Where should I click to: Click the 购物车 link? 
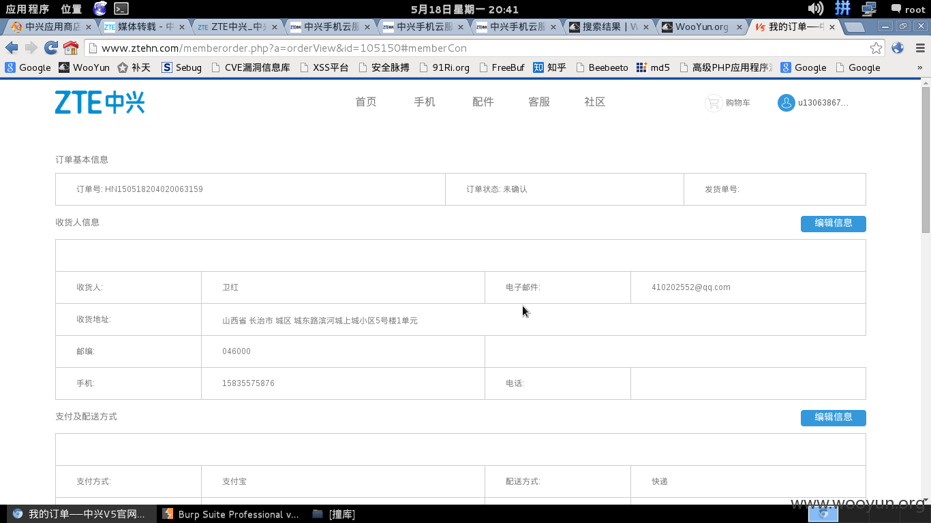pos(738,103)
